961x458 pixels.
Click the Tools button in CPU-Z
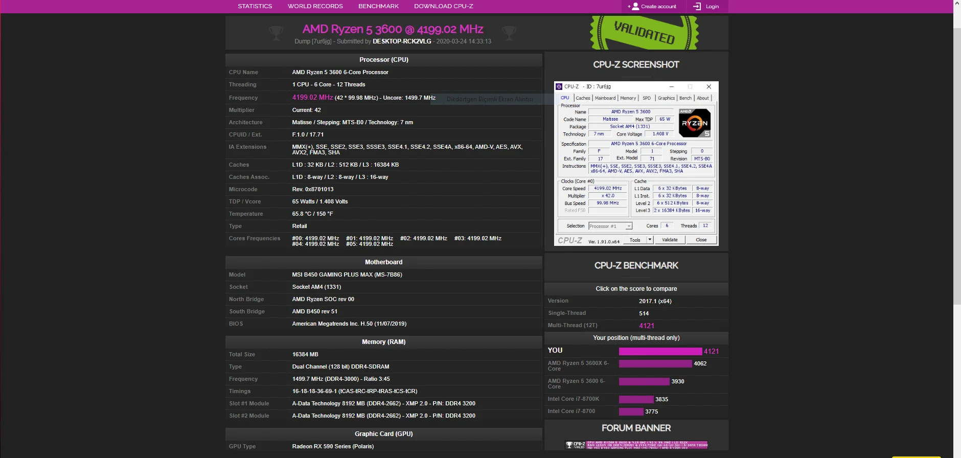635,240
